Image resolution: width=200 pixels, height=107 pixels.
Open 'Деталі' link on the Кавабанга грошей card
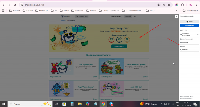145,77
